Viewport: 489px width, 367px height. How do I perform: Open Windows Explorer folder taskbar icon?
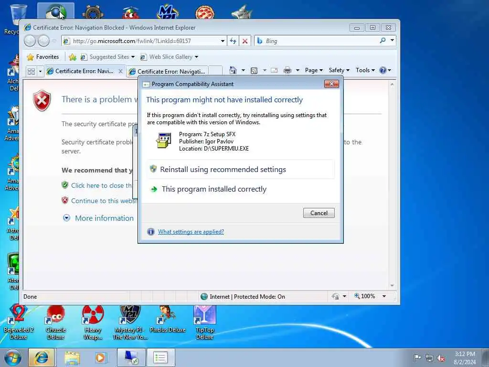pyautogui.click(x=73, y=357)
